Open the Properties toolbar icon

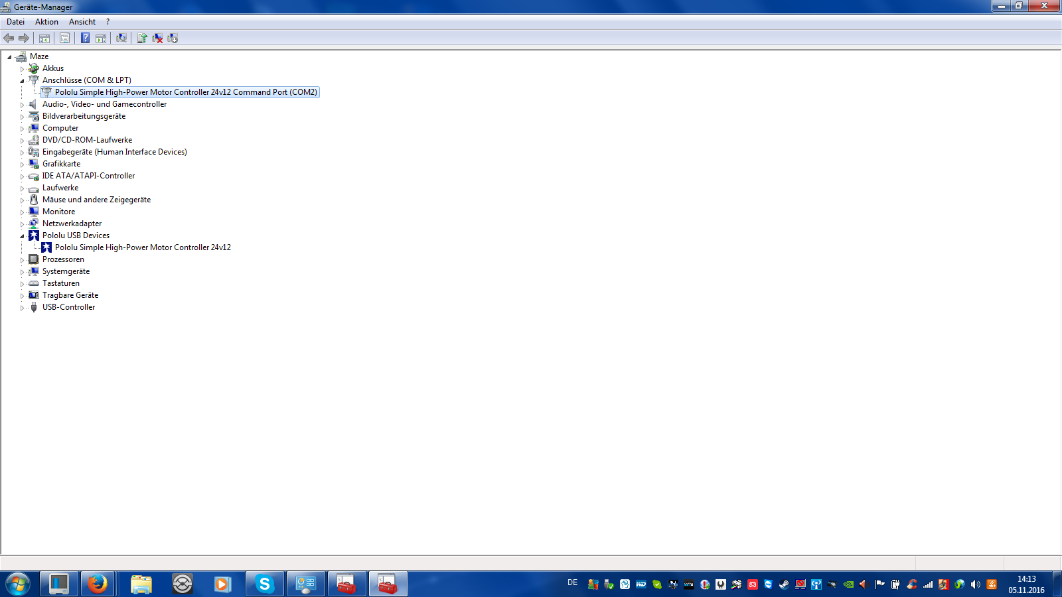coord(64,38)
